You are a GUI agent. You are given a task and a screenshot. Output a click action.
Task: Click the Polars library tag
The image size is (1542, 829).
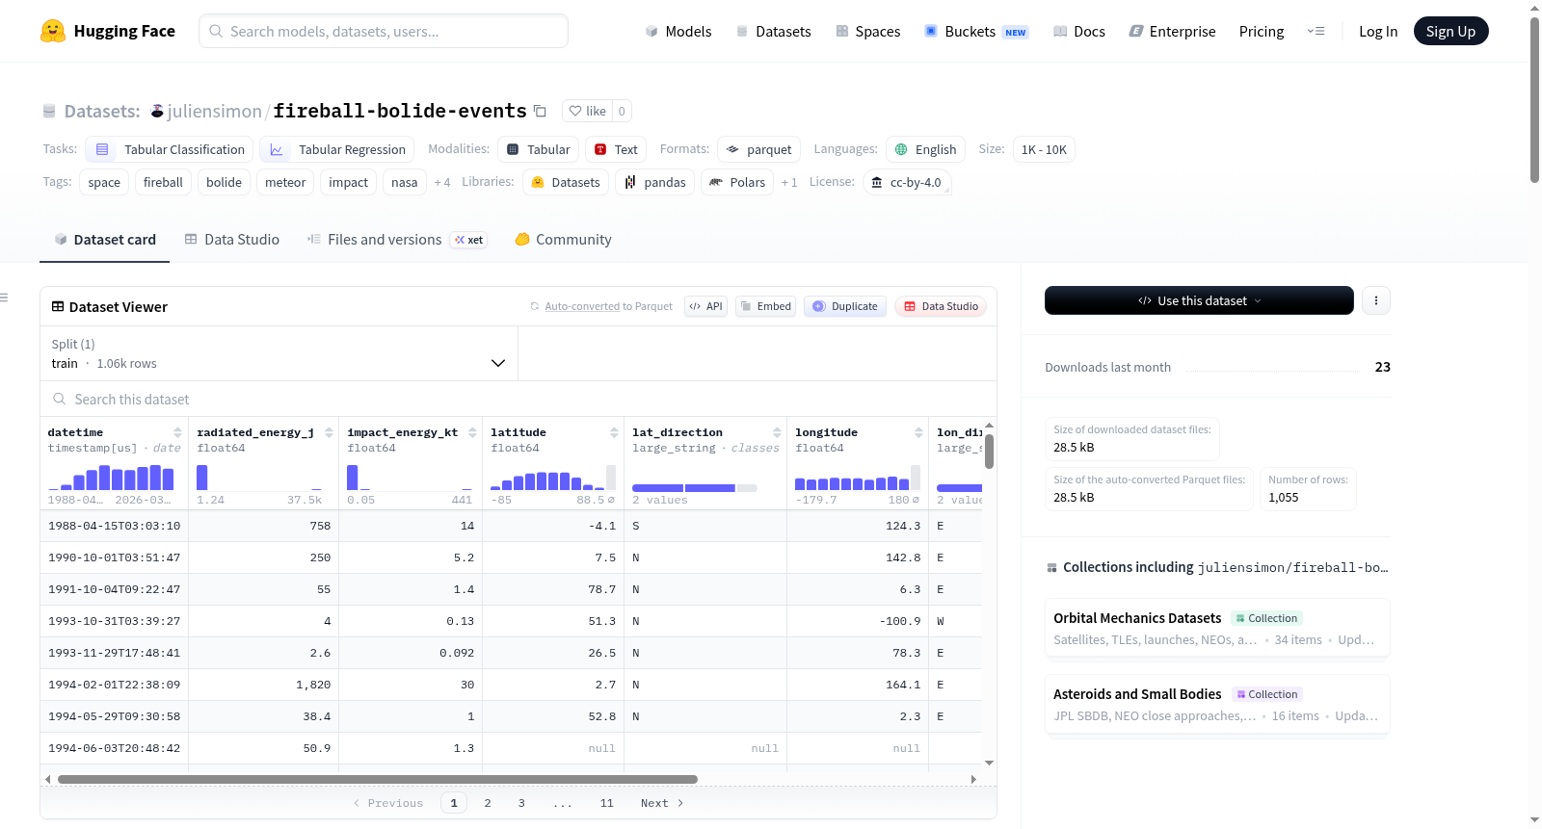tap(737, 182)
